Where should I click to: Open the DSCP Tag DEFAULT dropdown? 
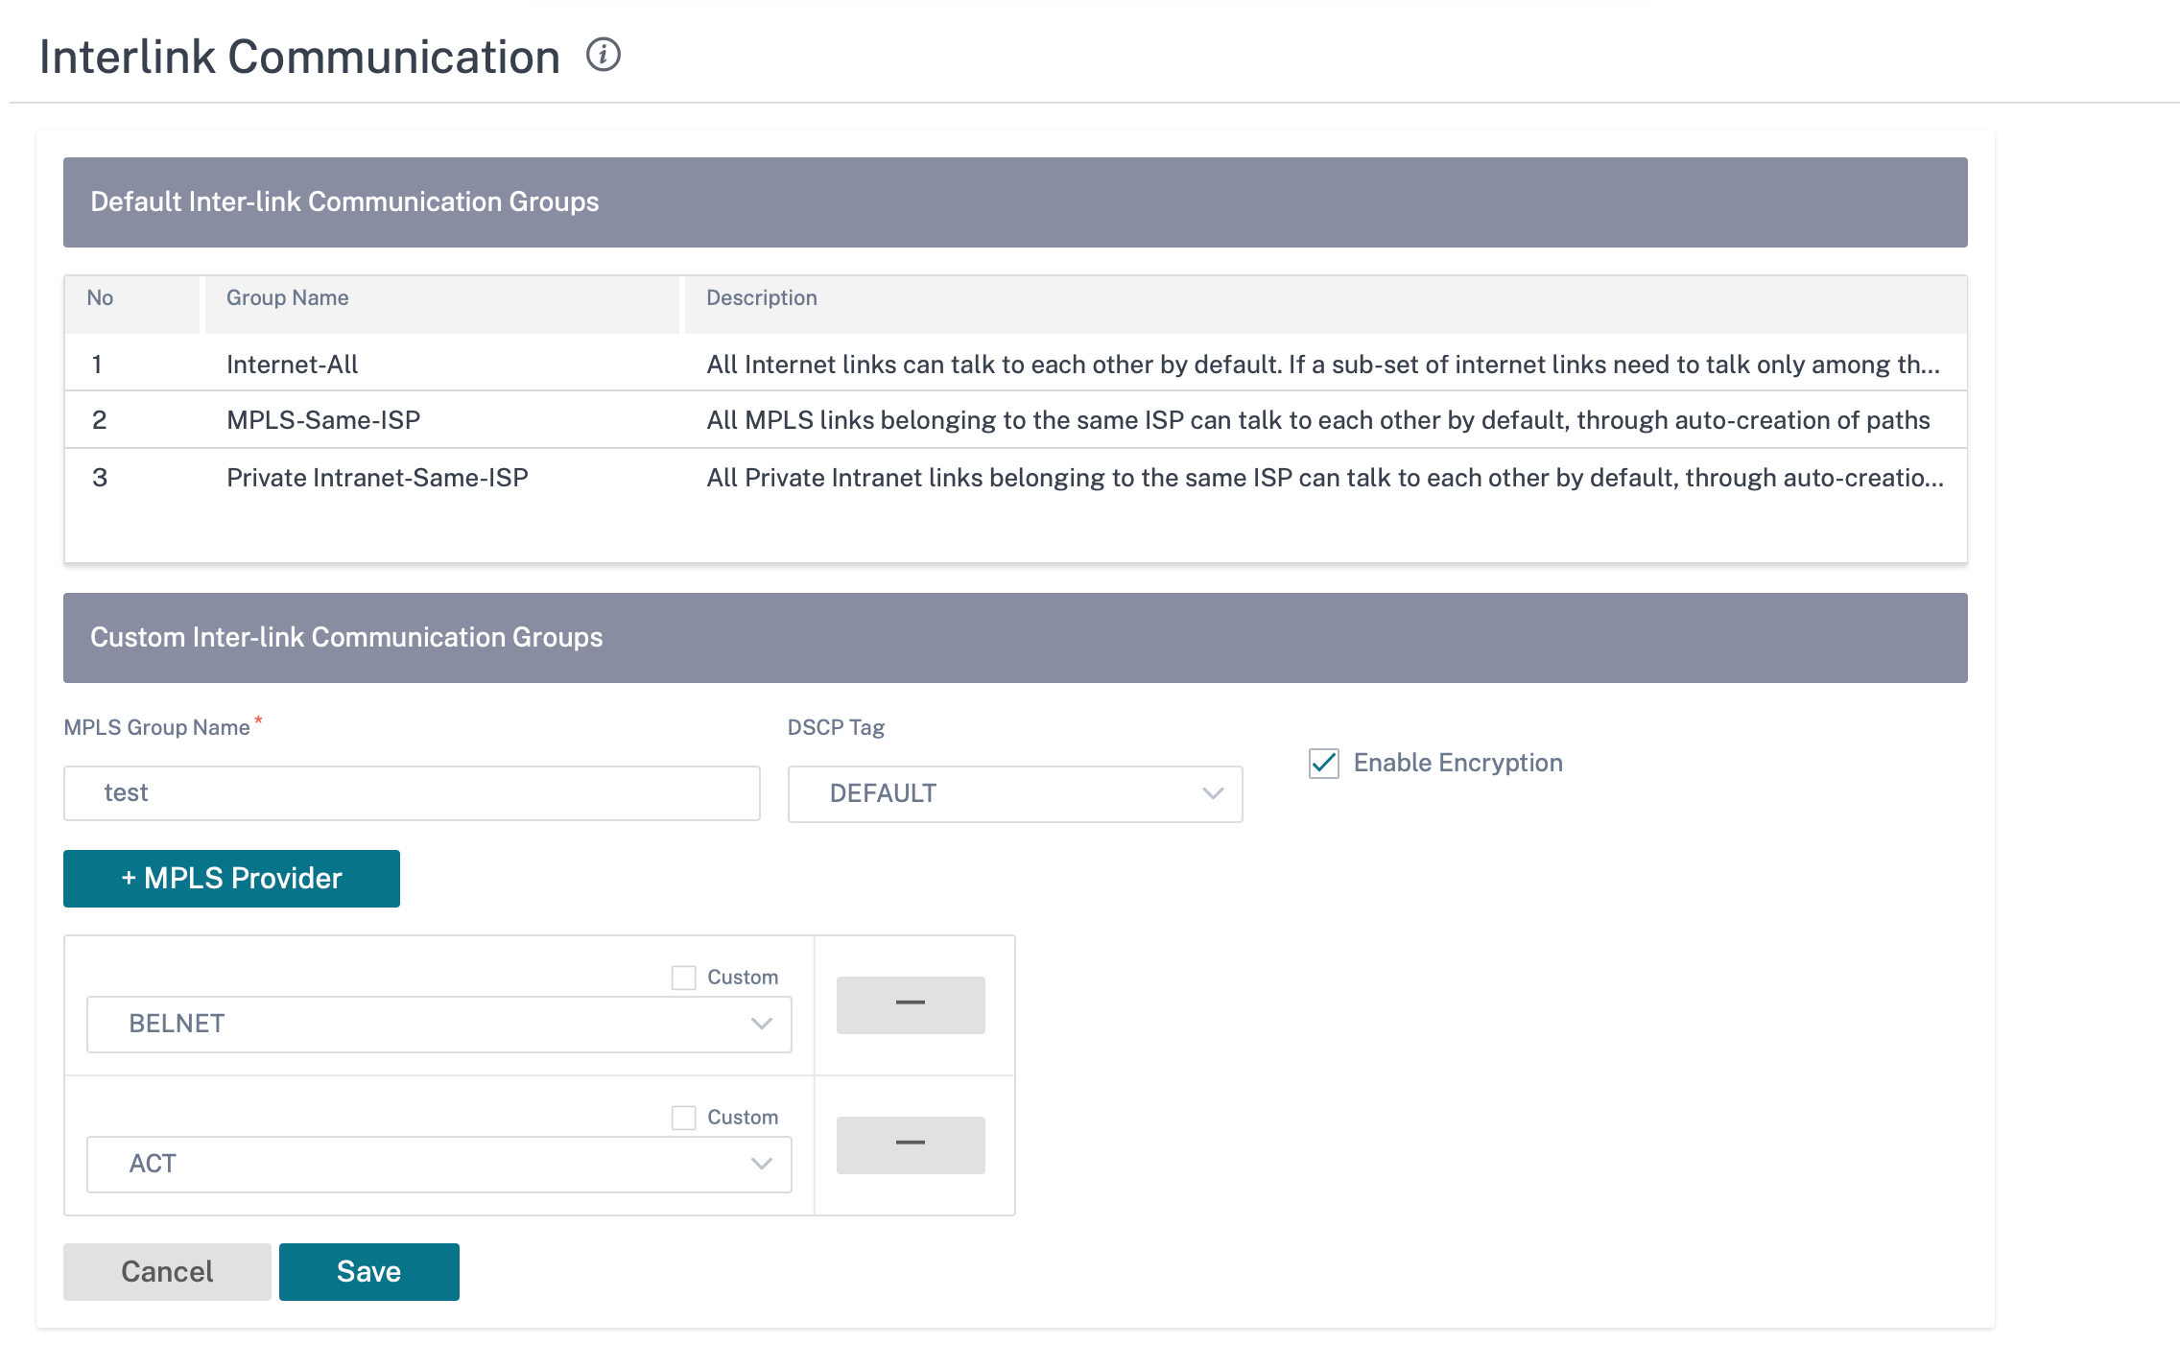1015,793
